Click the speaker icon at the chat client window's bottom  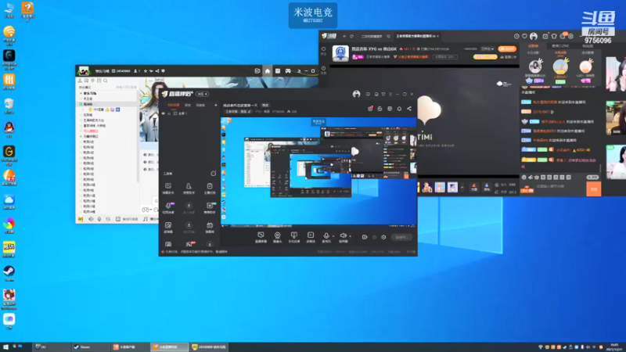(91, 219)
